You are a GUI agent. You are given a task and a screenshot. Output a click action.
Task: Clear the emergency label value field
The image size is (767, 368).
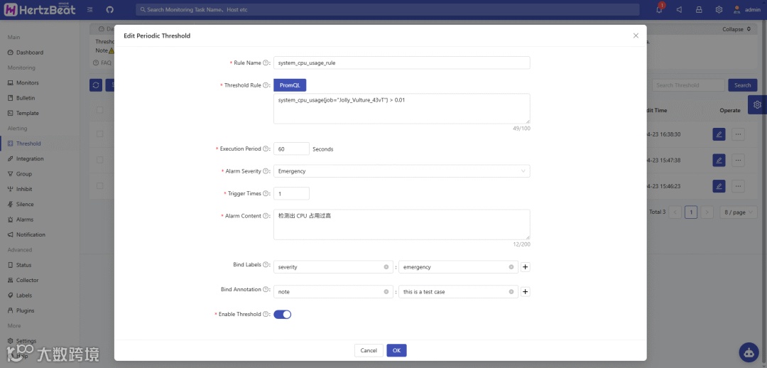tap(511, 267)
